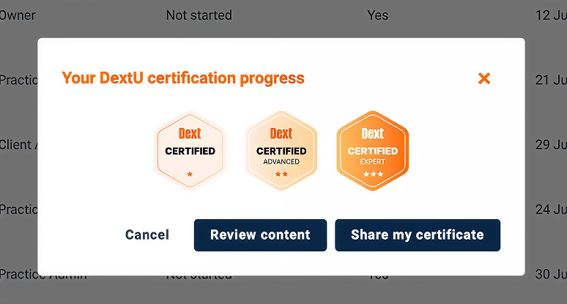Select the Dext Certified Expert badge
Image resolution: width=567 pixels, height=304 pixels.
point(373,151)
